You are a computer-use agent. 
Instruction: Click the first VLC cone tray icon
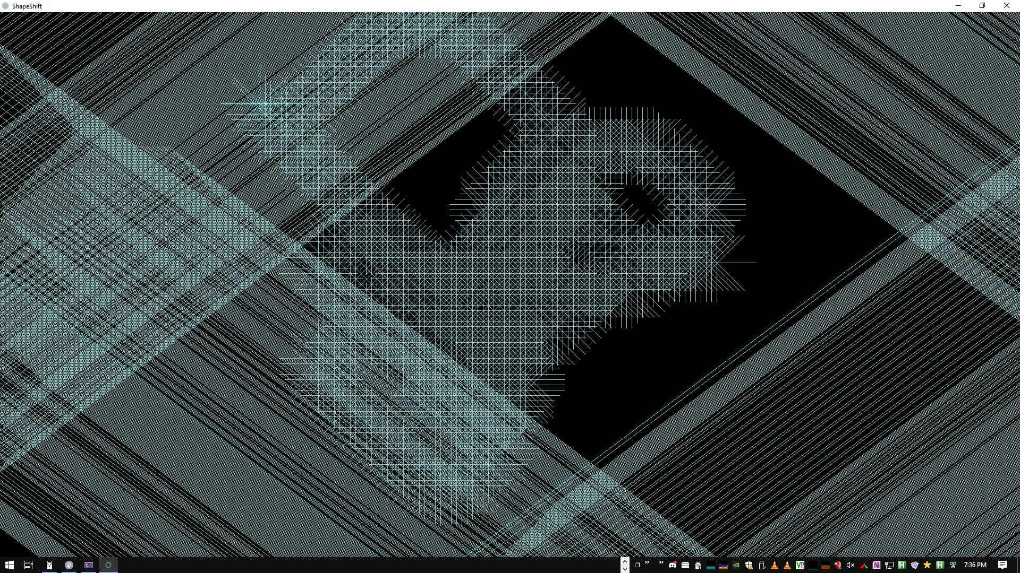click(775, 565)
